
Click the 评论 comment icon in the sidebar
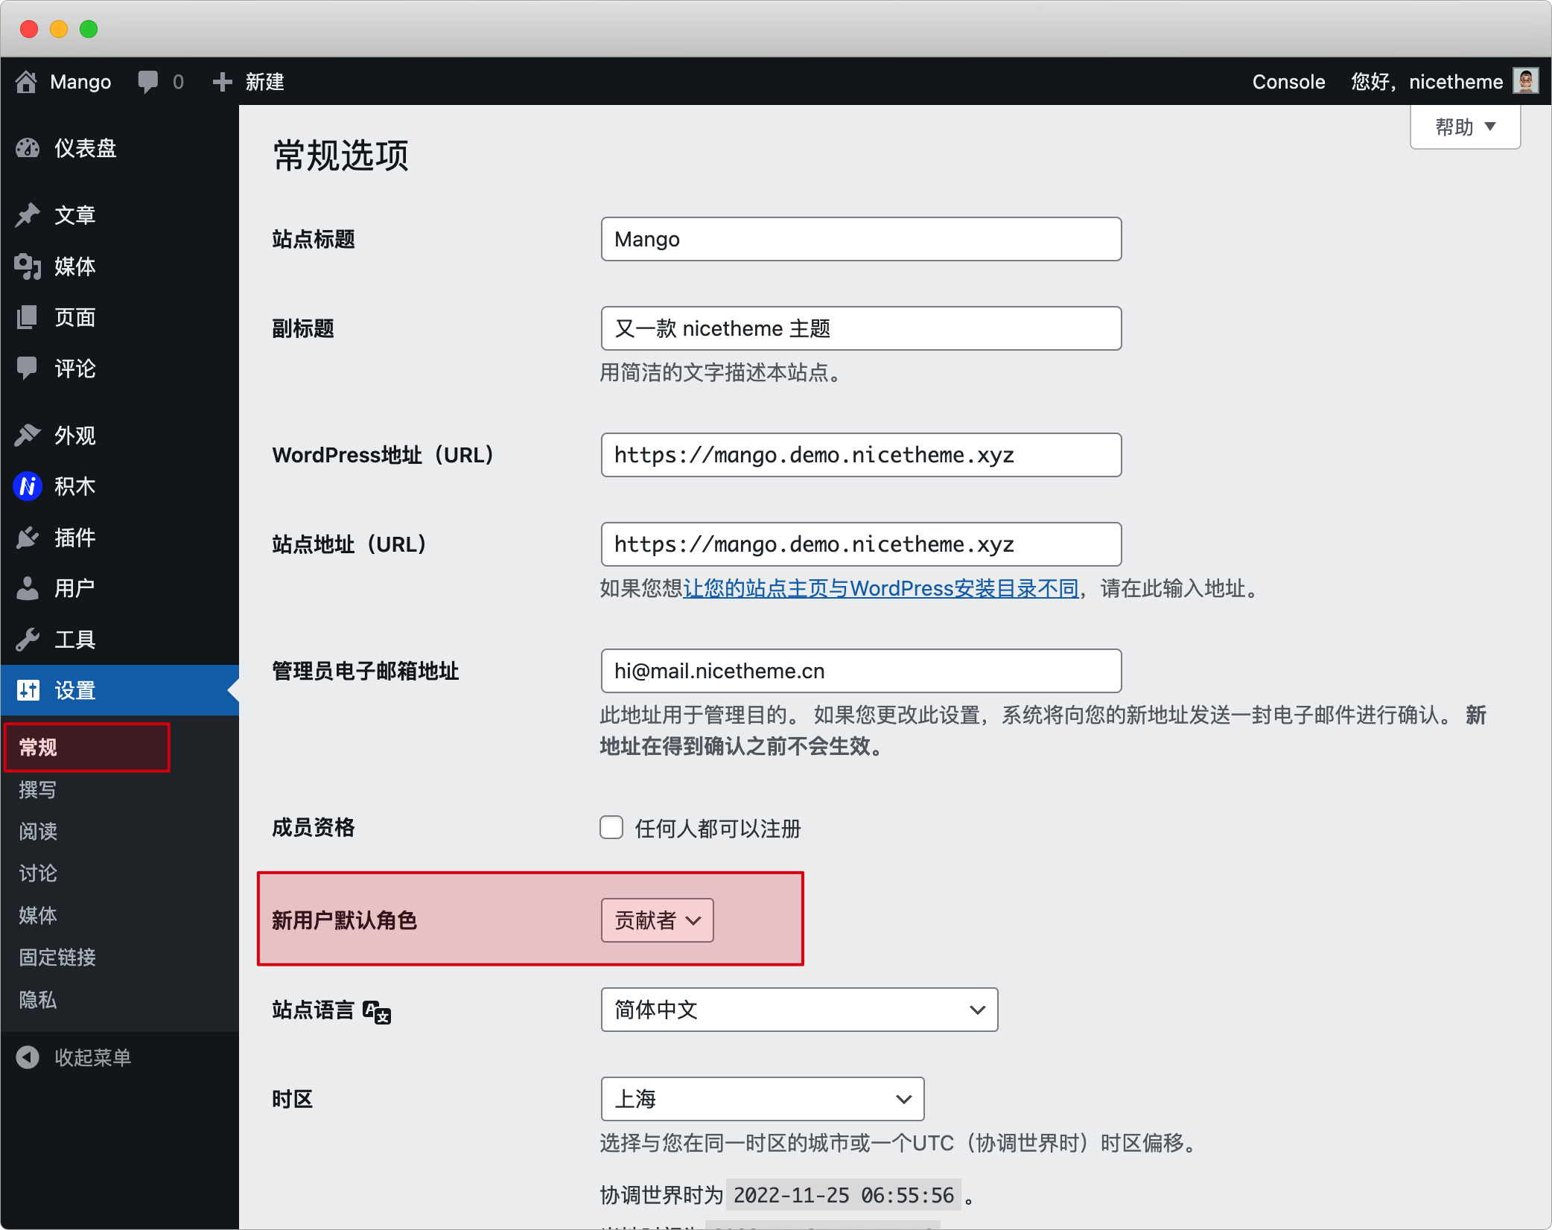[x=28, y=368]
